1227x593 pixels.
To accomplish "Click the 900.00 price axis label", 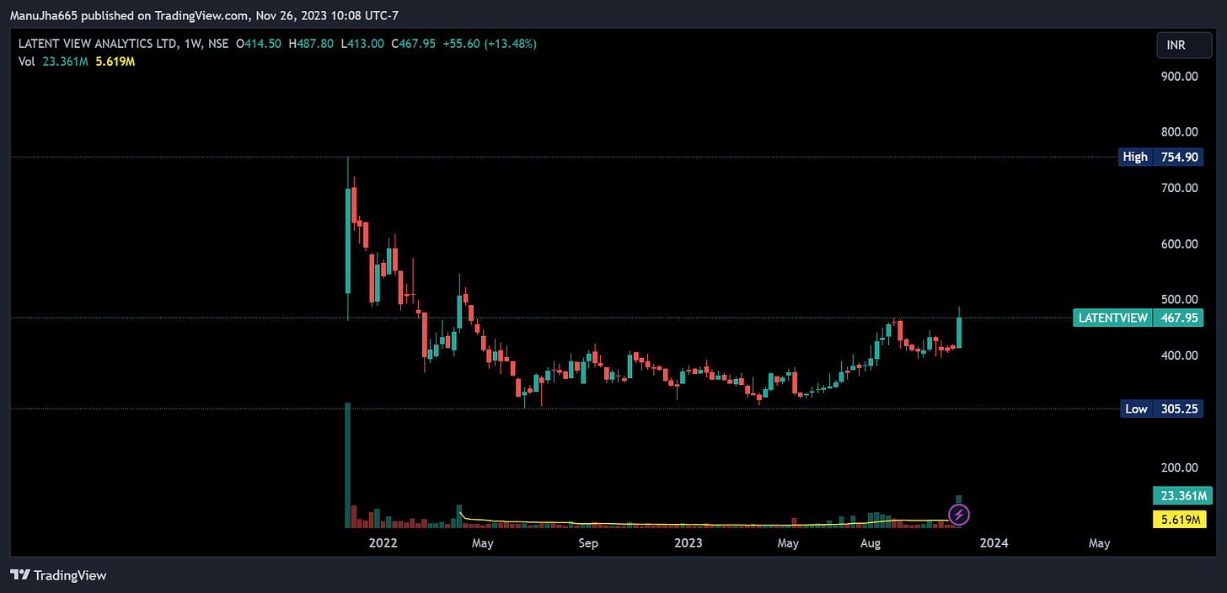I will point(1179,77).
